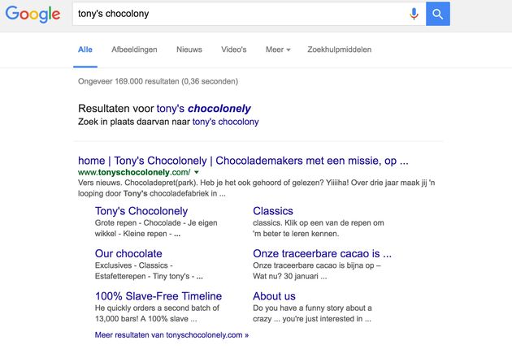Open the "Tony's Chocolonely" sitelink
The height and width of the screenshot is (349, 512).
point(141,211)
